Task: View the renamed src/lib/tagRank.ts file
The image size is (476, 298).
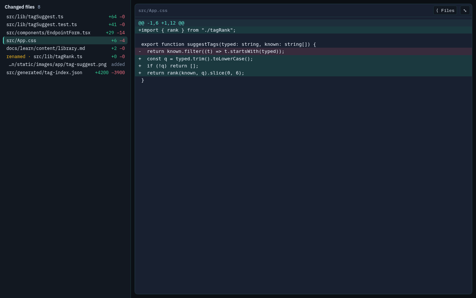Action: (x=65, y=57)
